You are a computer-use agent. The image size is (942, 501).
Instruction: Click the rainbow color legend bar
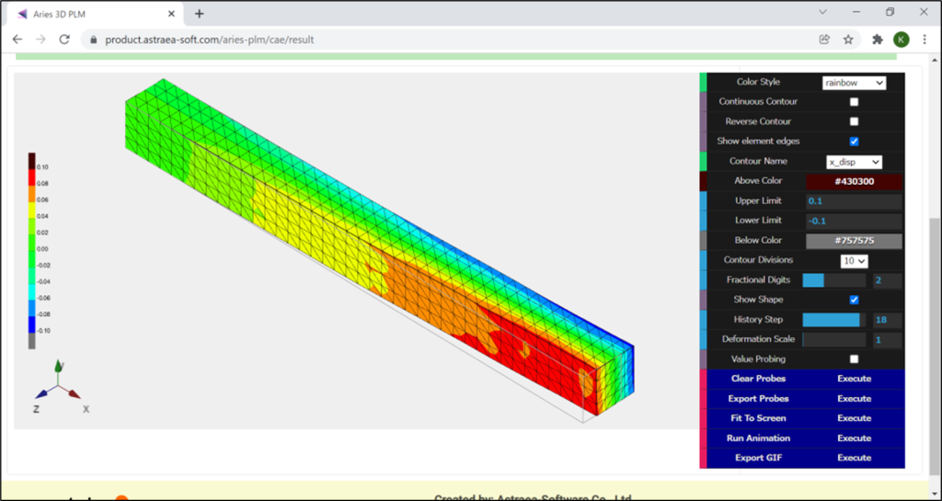click(x=32, y=251)
